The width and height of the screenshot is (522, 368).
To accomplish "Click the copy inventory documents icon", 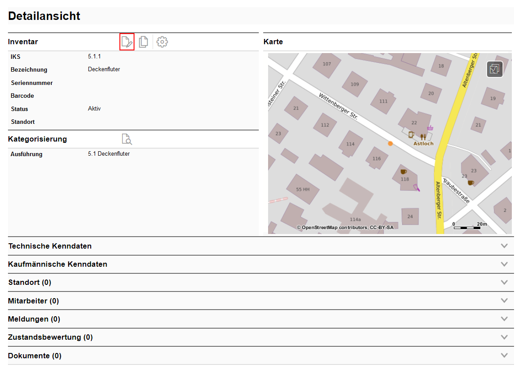I will point(143,42).
